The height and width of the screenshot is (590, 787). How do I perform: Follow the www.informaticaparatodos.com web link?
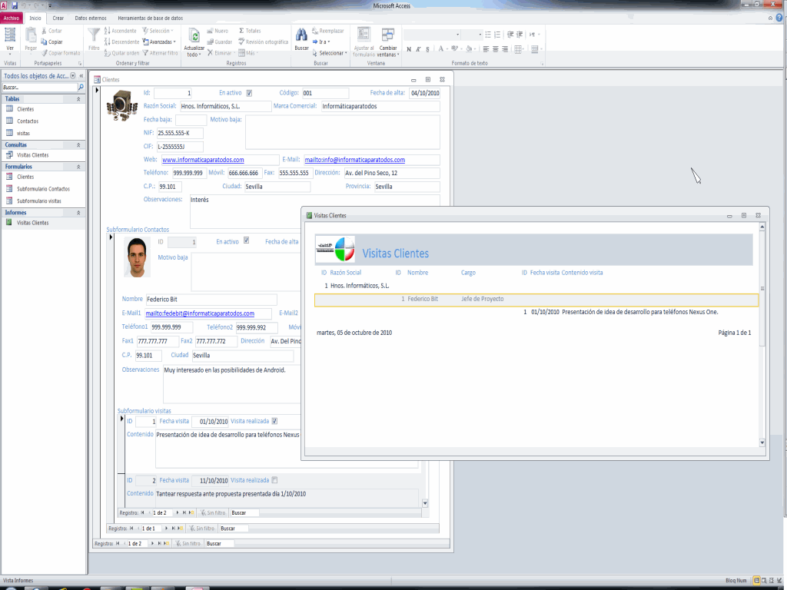coord(203,160)
